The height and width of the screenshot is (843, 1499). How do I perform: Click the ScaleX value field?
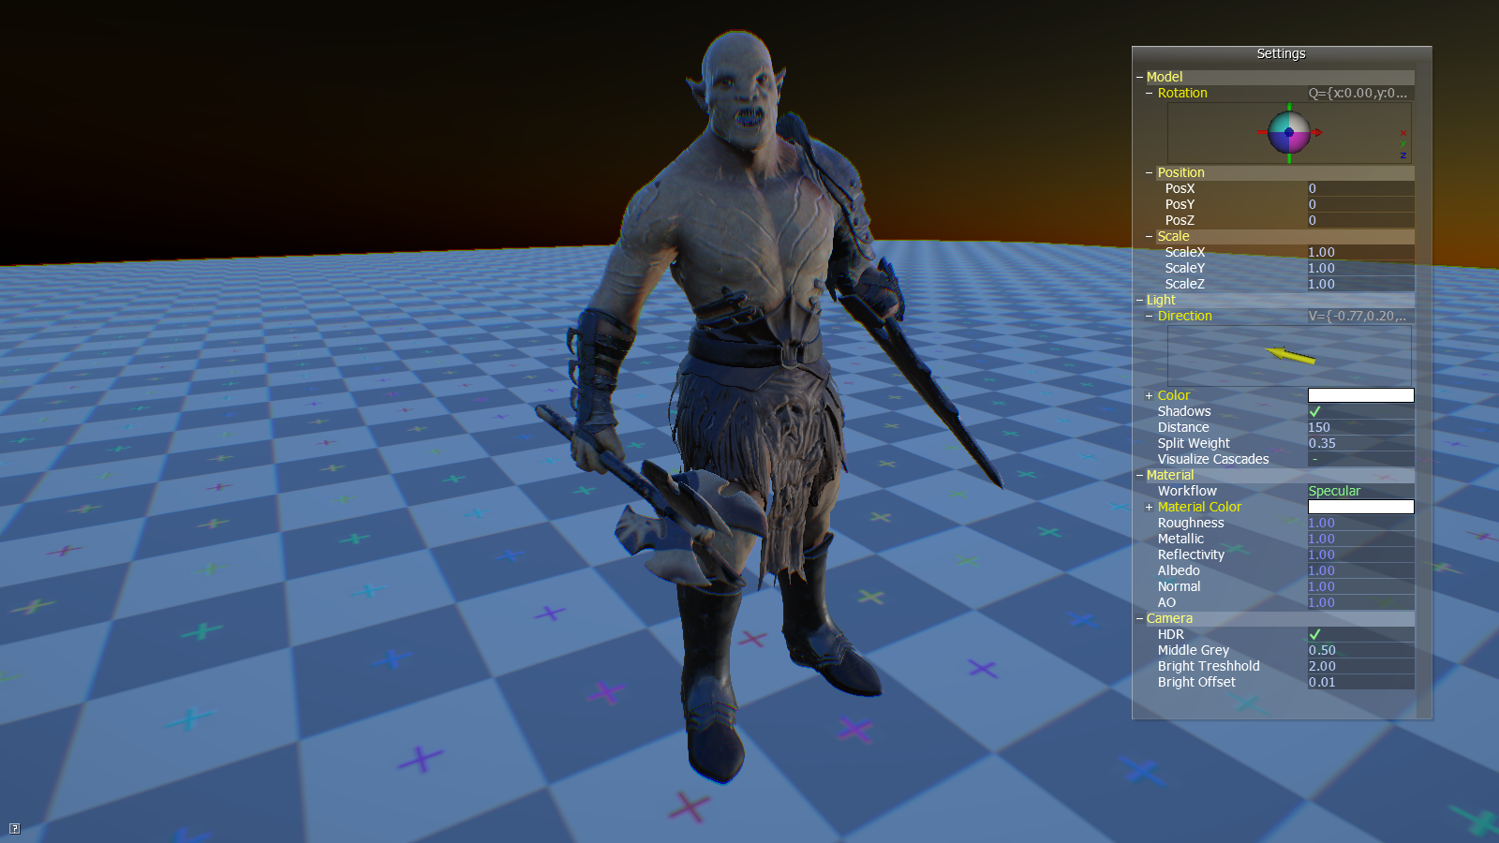point(1361,252)
